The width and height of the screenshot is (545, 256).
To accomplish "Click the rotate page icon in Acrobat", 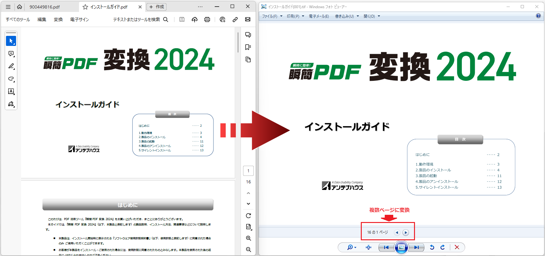I will (x=248, y=216).
